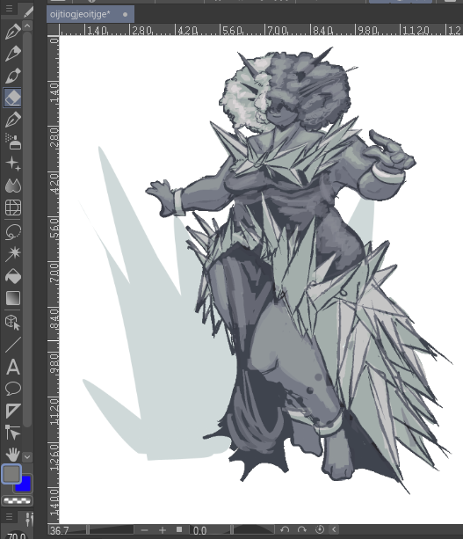Select the Airbrush spray tool
The image size is (463, 539).
click(12, 142)
